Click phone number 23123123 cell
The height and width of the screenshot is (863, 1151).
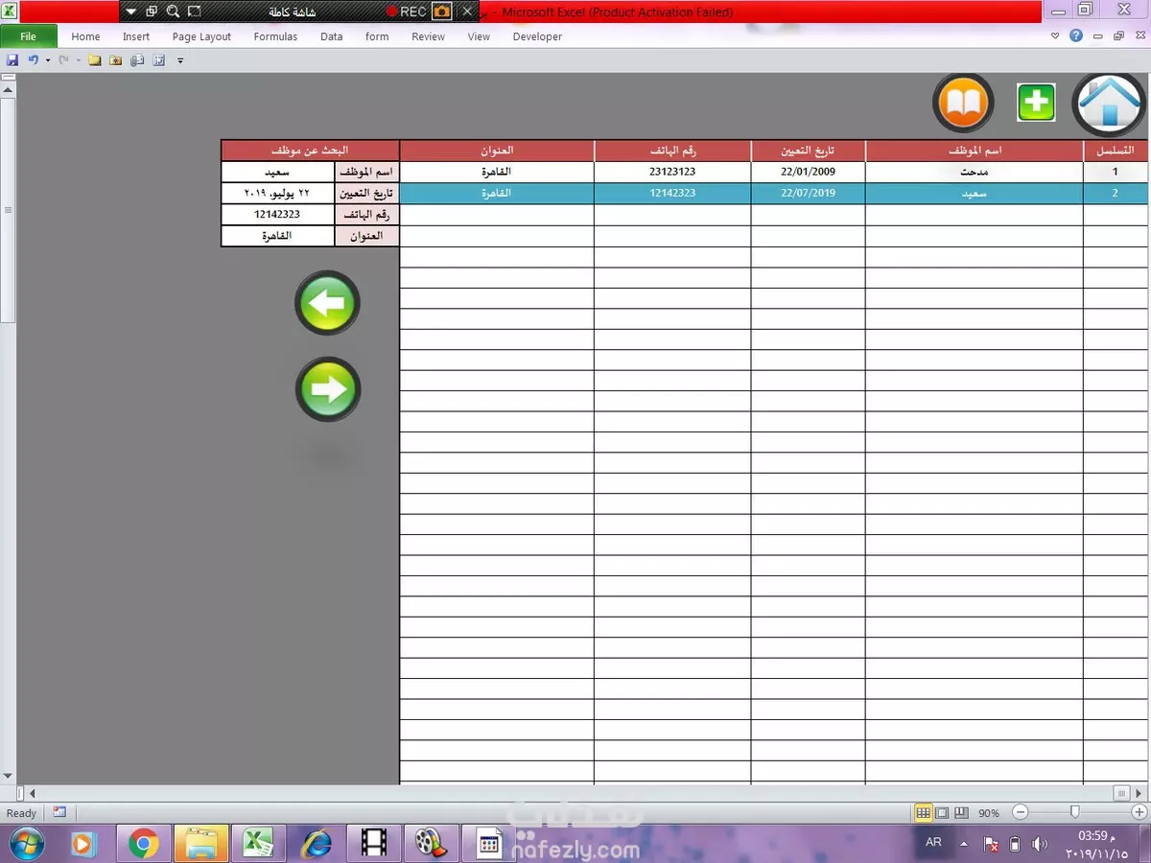[672, 172]
